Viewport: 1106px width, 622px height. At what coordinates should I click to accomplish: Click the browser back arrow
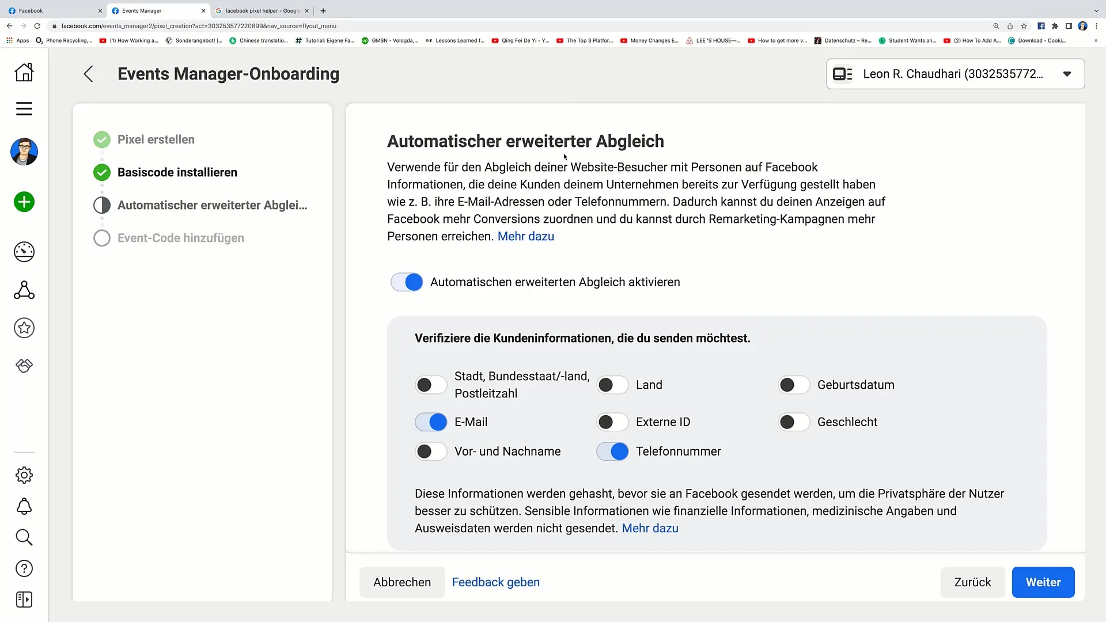tap(9, 26)
